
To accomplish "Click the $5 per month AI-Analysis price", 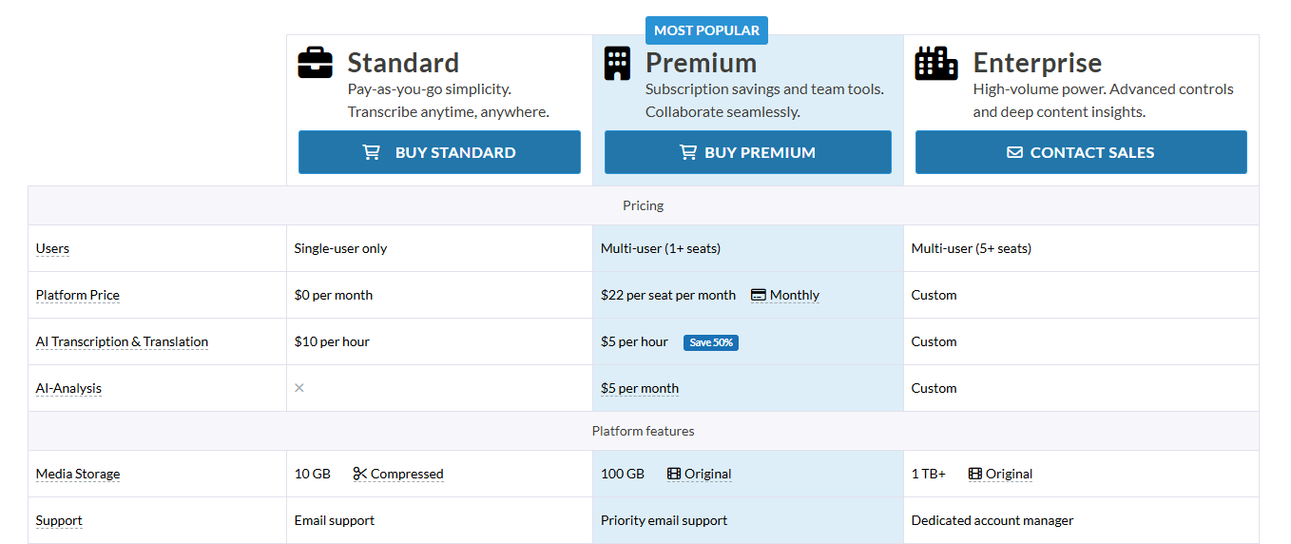I will [x=640, y=388].
